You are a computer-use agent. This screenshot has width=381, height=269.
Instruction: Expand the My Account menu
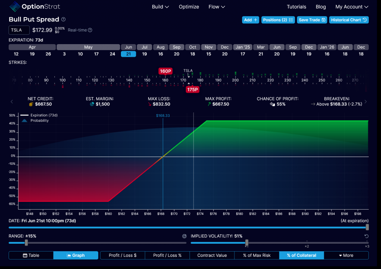point(352,7)
